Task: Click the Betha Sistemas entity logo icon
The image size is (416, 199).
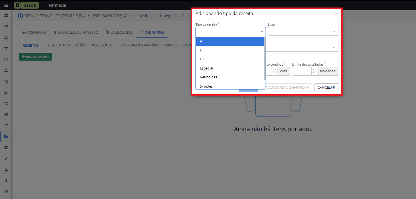Action: pos(21,16)
